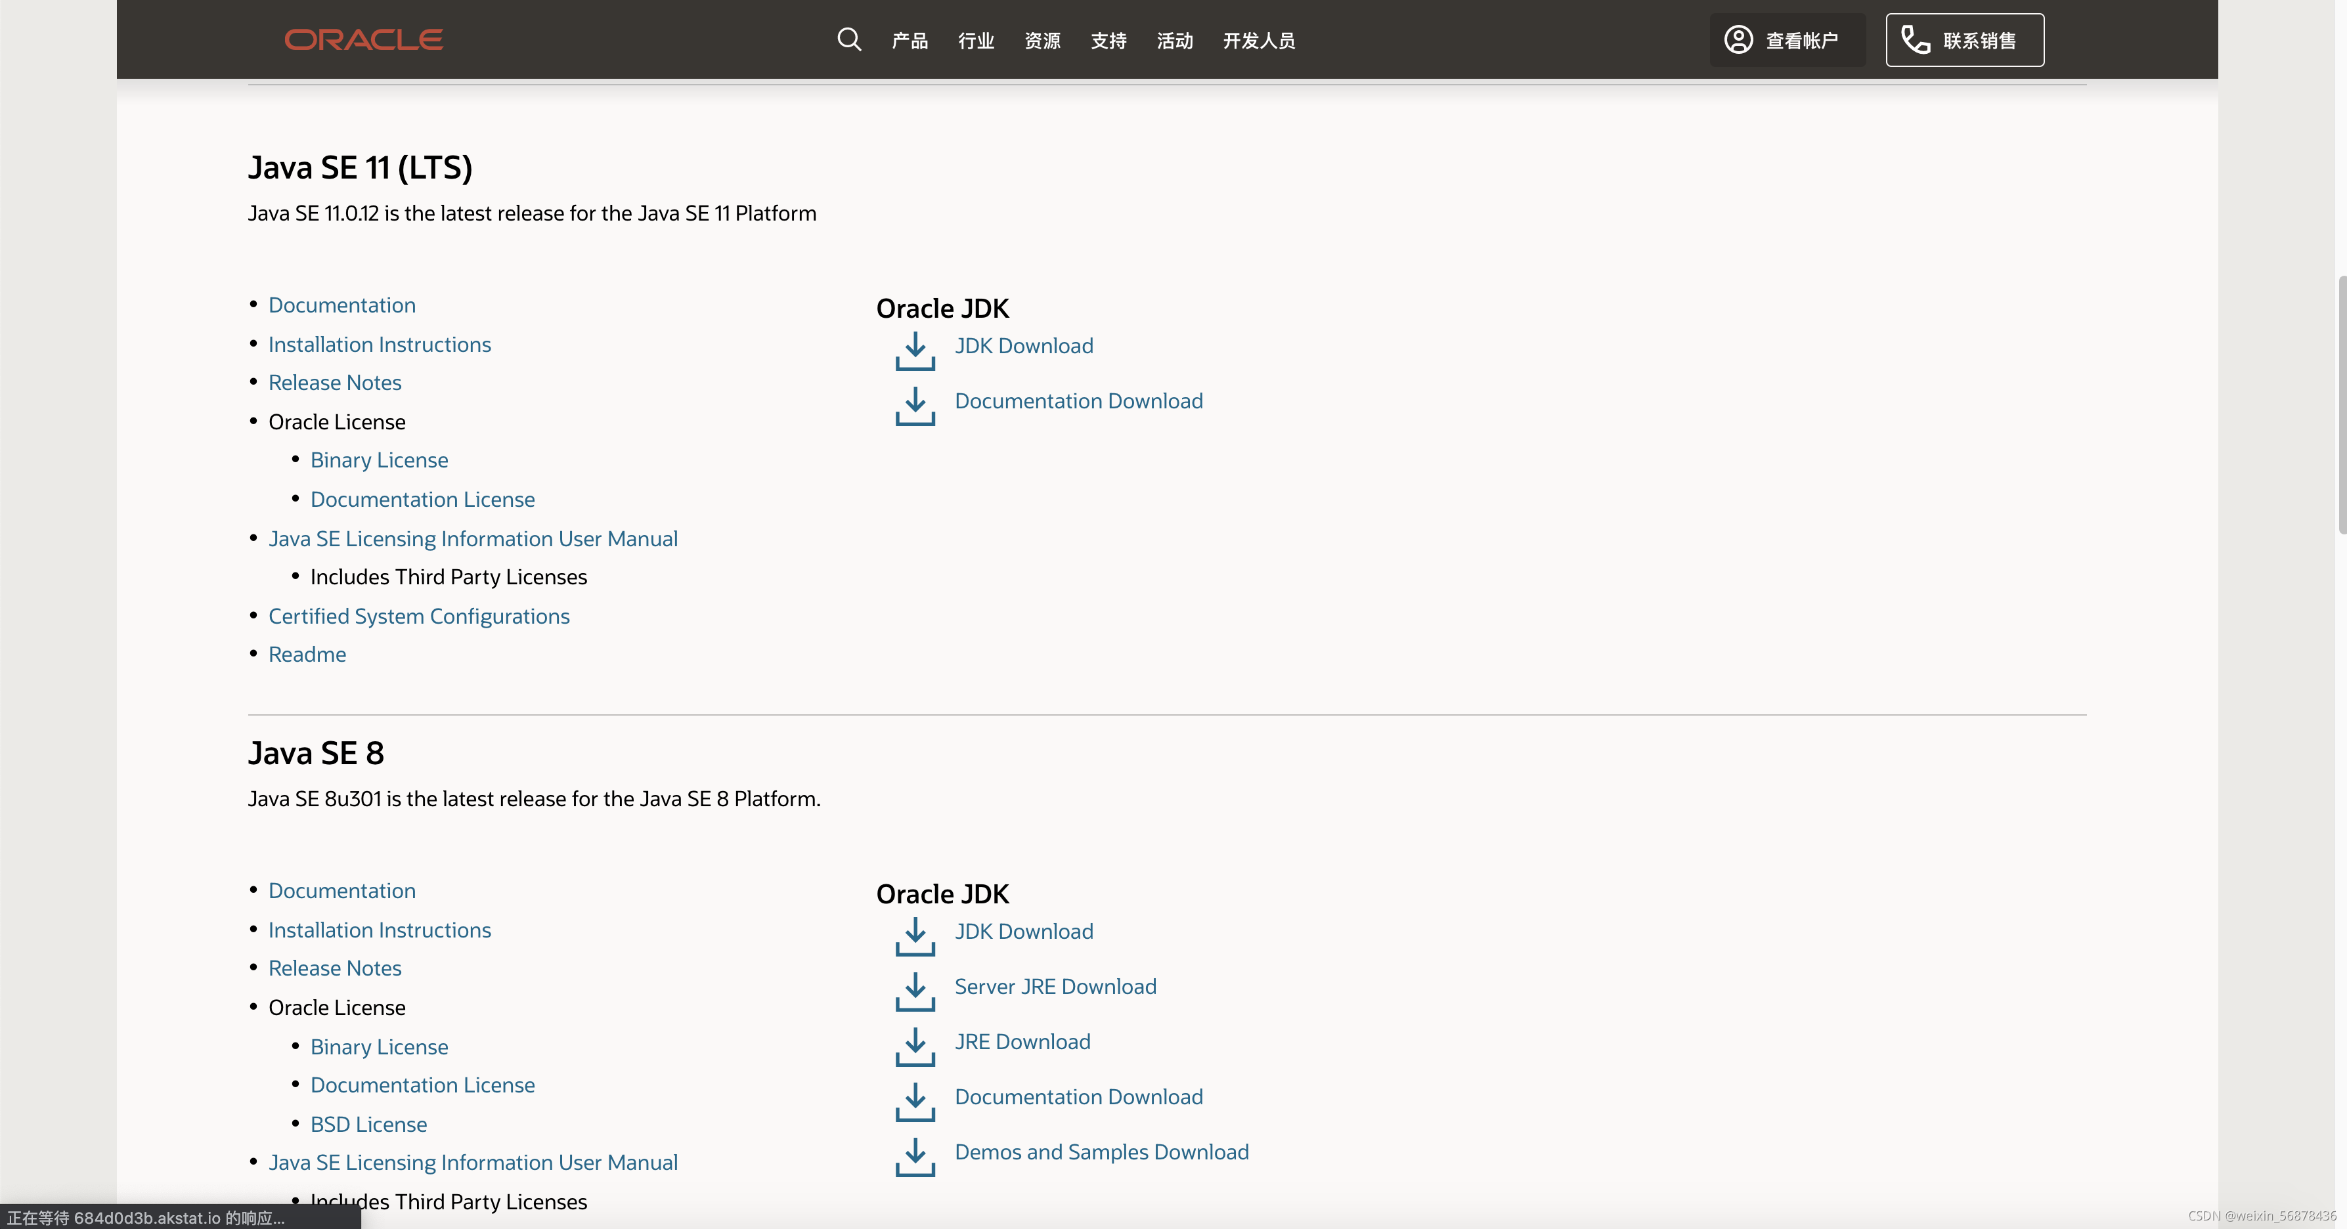
Task: Click download icon beside Java 8 JDK Download
Action: click(x=915, y=937)
